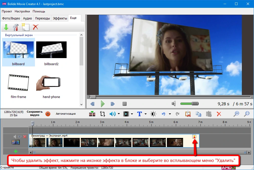
Task: Open brightness and contrast tool
Action: 153,114
